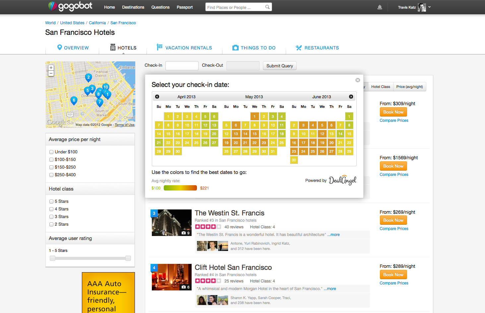Open Clift Hotel photo thumbnail
485x313 pixels.
(x=171, y=277)
